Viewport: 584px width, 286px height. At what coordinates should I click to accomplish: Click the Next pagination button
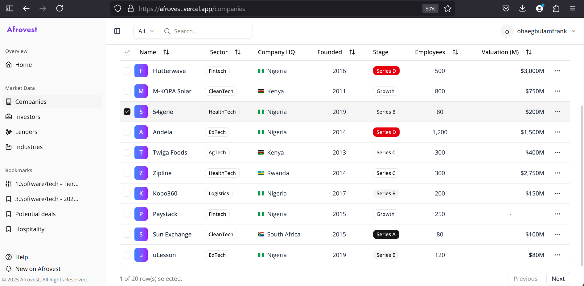558,278
